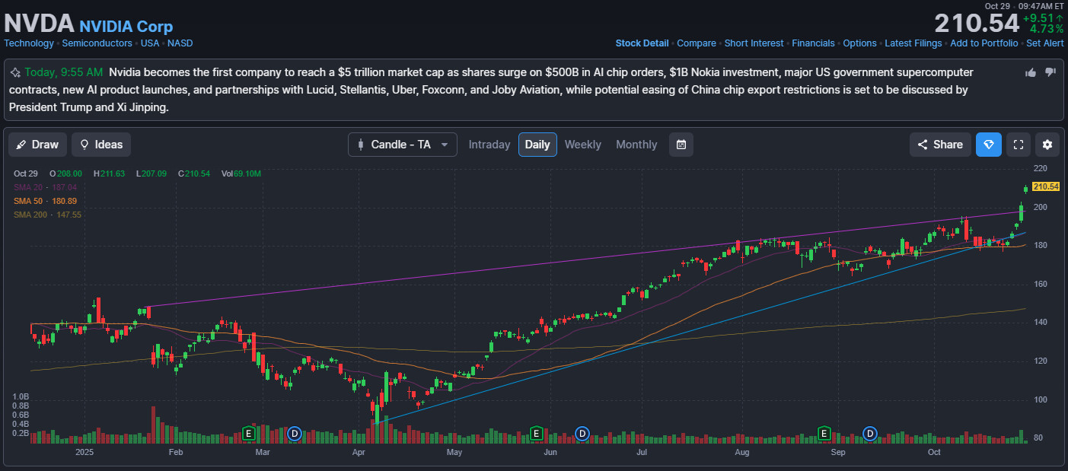This screenshot has width=1068, height=471.
Task: Toggle the SMA 50 indicator label
Action: tap(45, 201)
